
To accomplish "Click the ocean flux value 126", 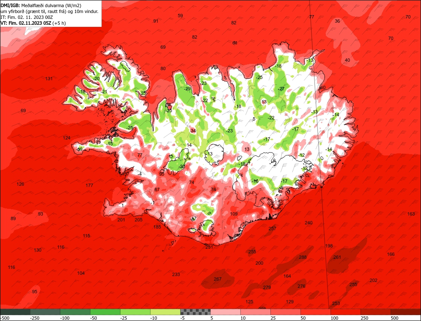I will click(x=20, y=184).
